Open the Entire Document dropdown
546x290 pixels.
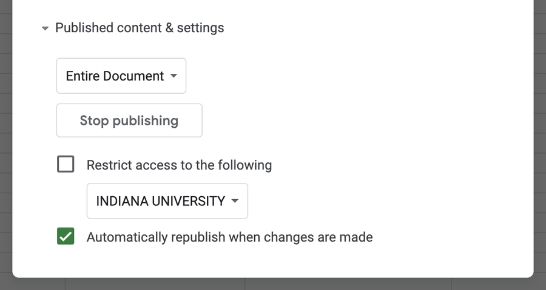point(121,76)
